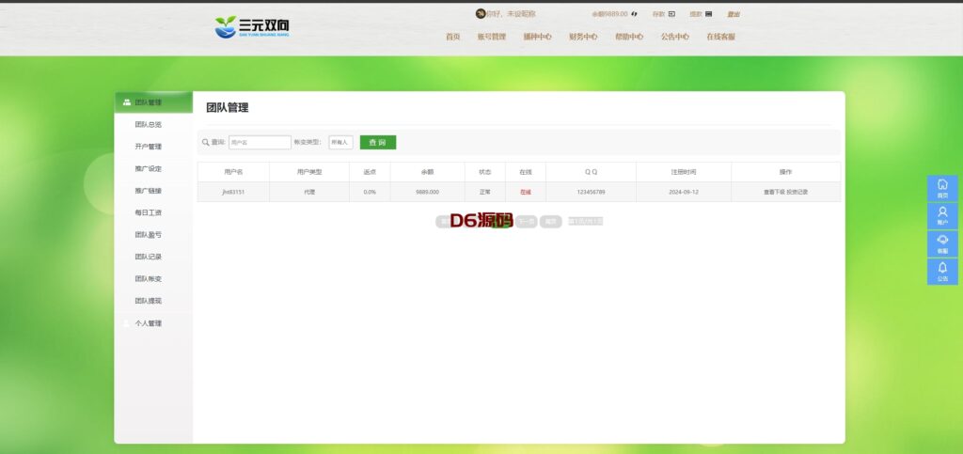Select 团队记录 in the sidebar
963x454 pixels.
(x=148, y=257)
